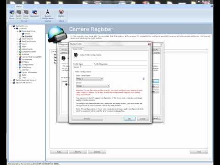This screenshot has height=165, width=220.
Task: Click the Alerts and Events tree icon
Action: tap(20, 41)
